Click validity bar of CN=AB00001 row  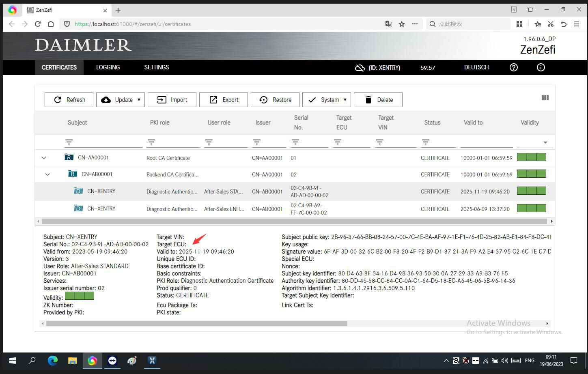[x=532, y=174]
